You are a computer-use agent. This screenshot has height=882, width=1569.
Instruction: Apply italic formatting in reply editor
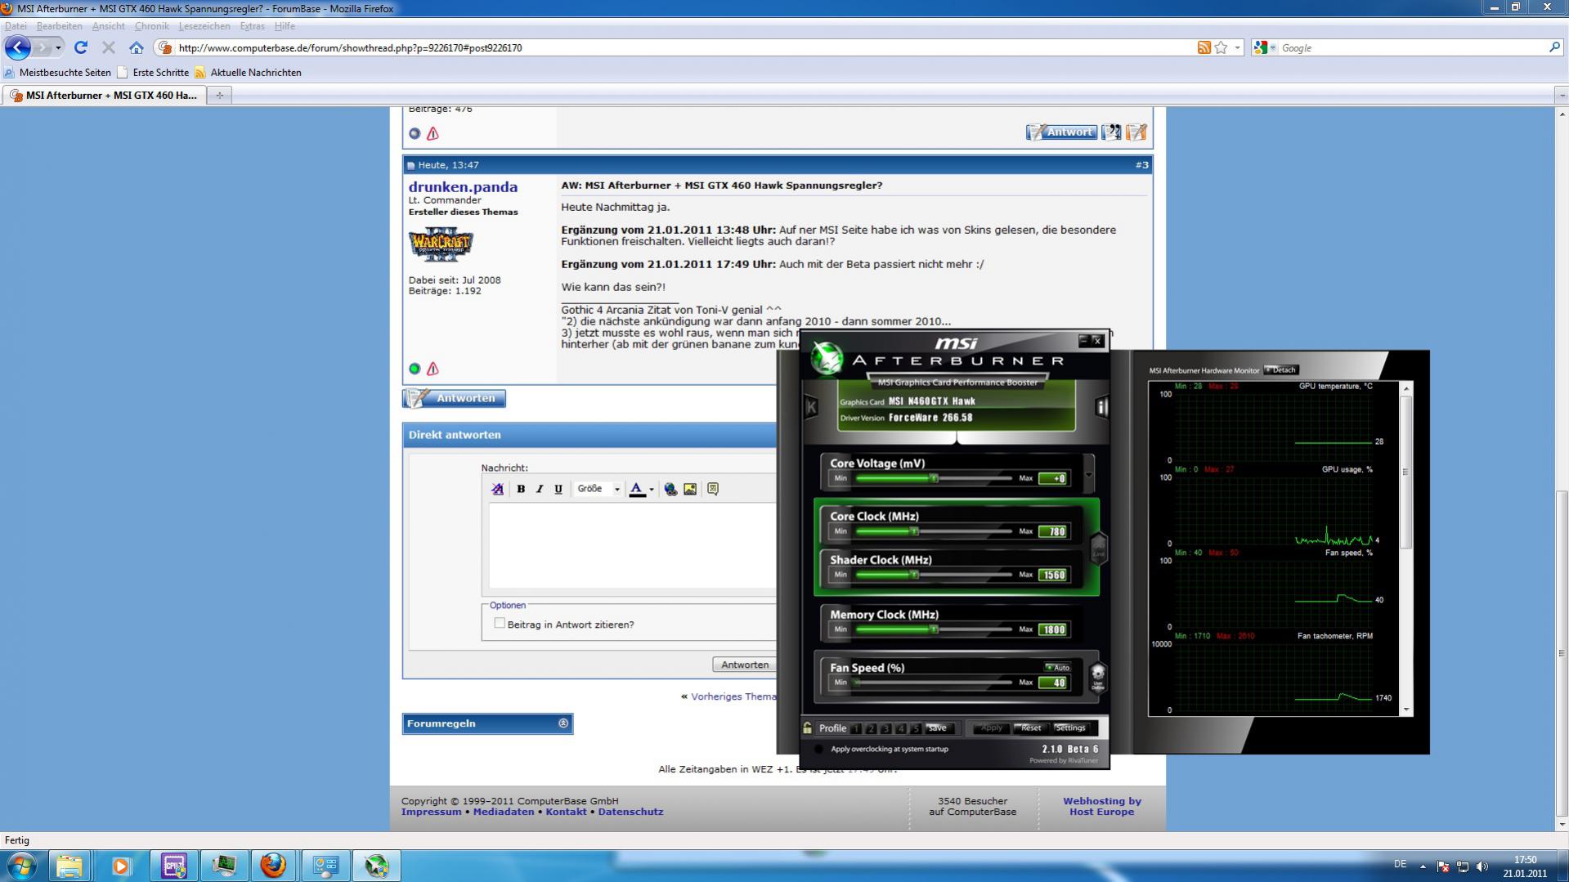point(540,489)
